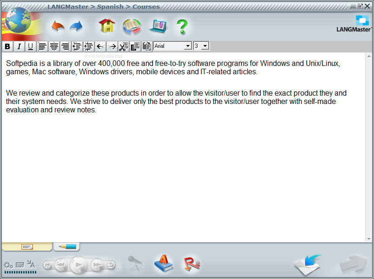Click scrollbar up arrow
This screenshot has height=279, width=374.
tap(369, 56)
